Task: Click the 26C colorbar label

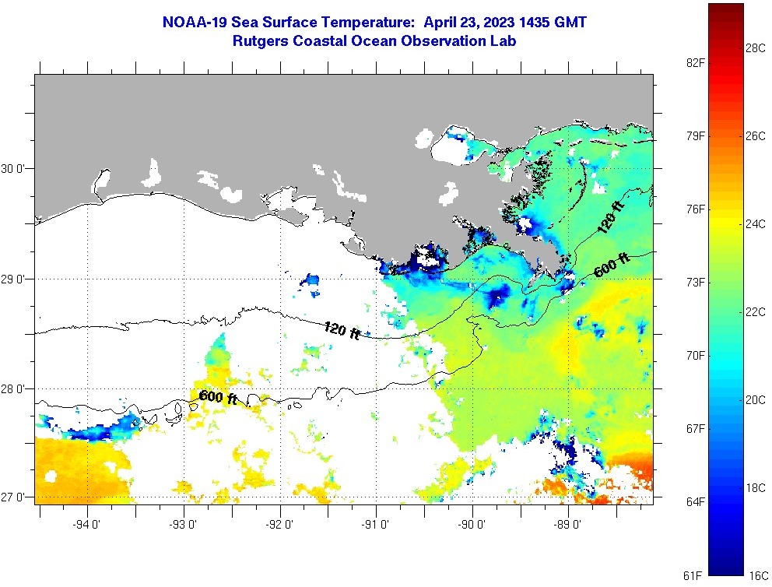Action: click(x=756, y=136)
